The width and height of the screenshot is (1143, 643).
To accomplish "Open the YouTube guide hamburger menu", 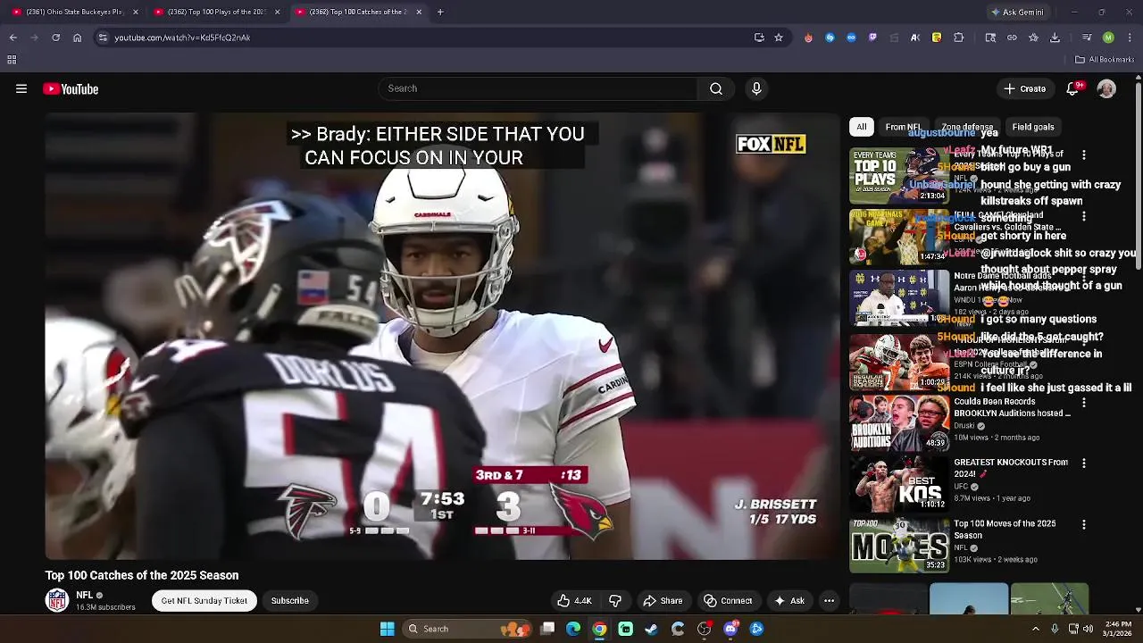I will 21,88.
